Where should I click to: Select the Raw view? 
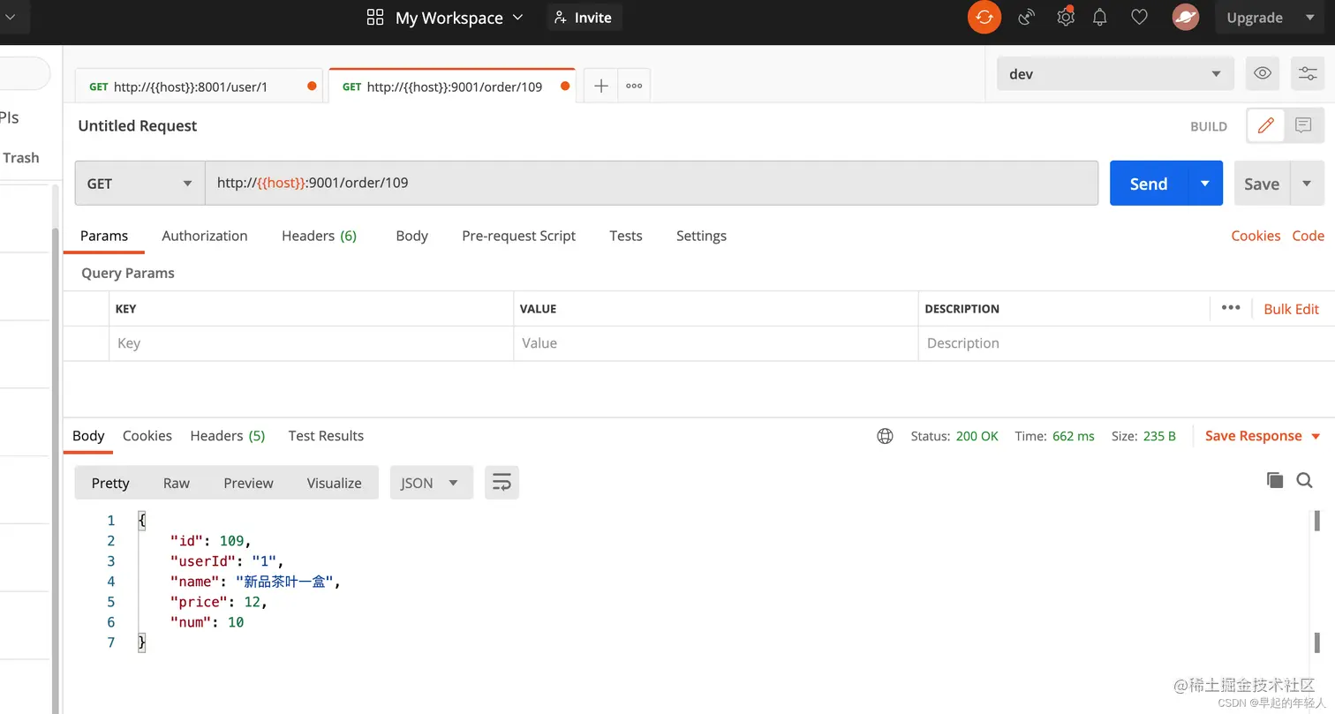(x=177, y=483)
